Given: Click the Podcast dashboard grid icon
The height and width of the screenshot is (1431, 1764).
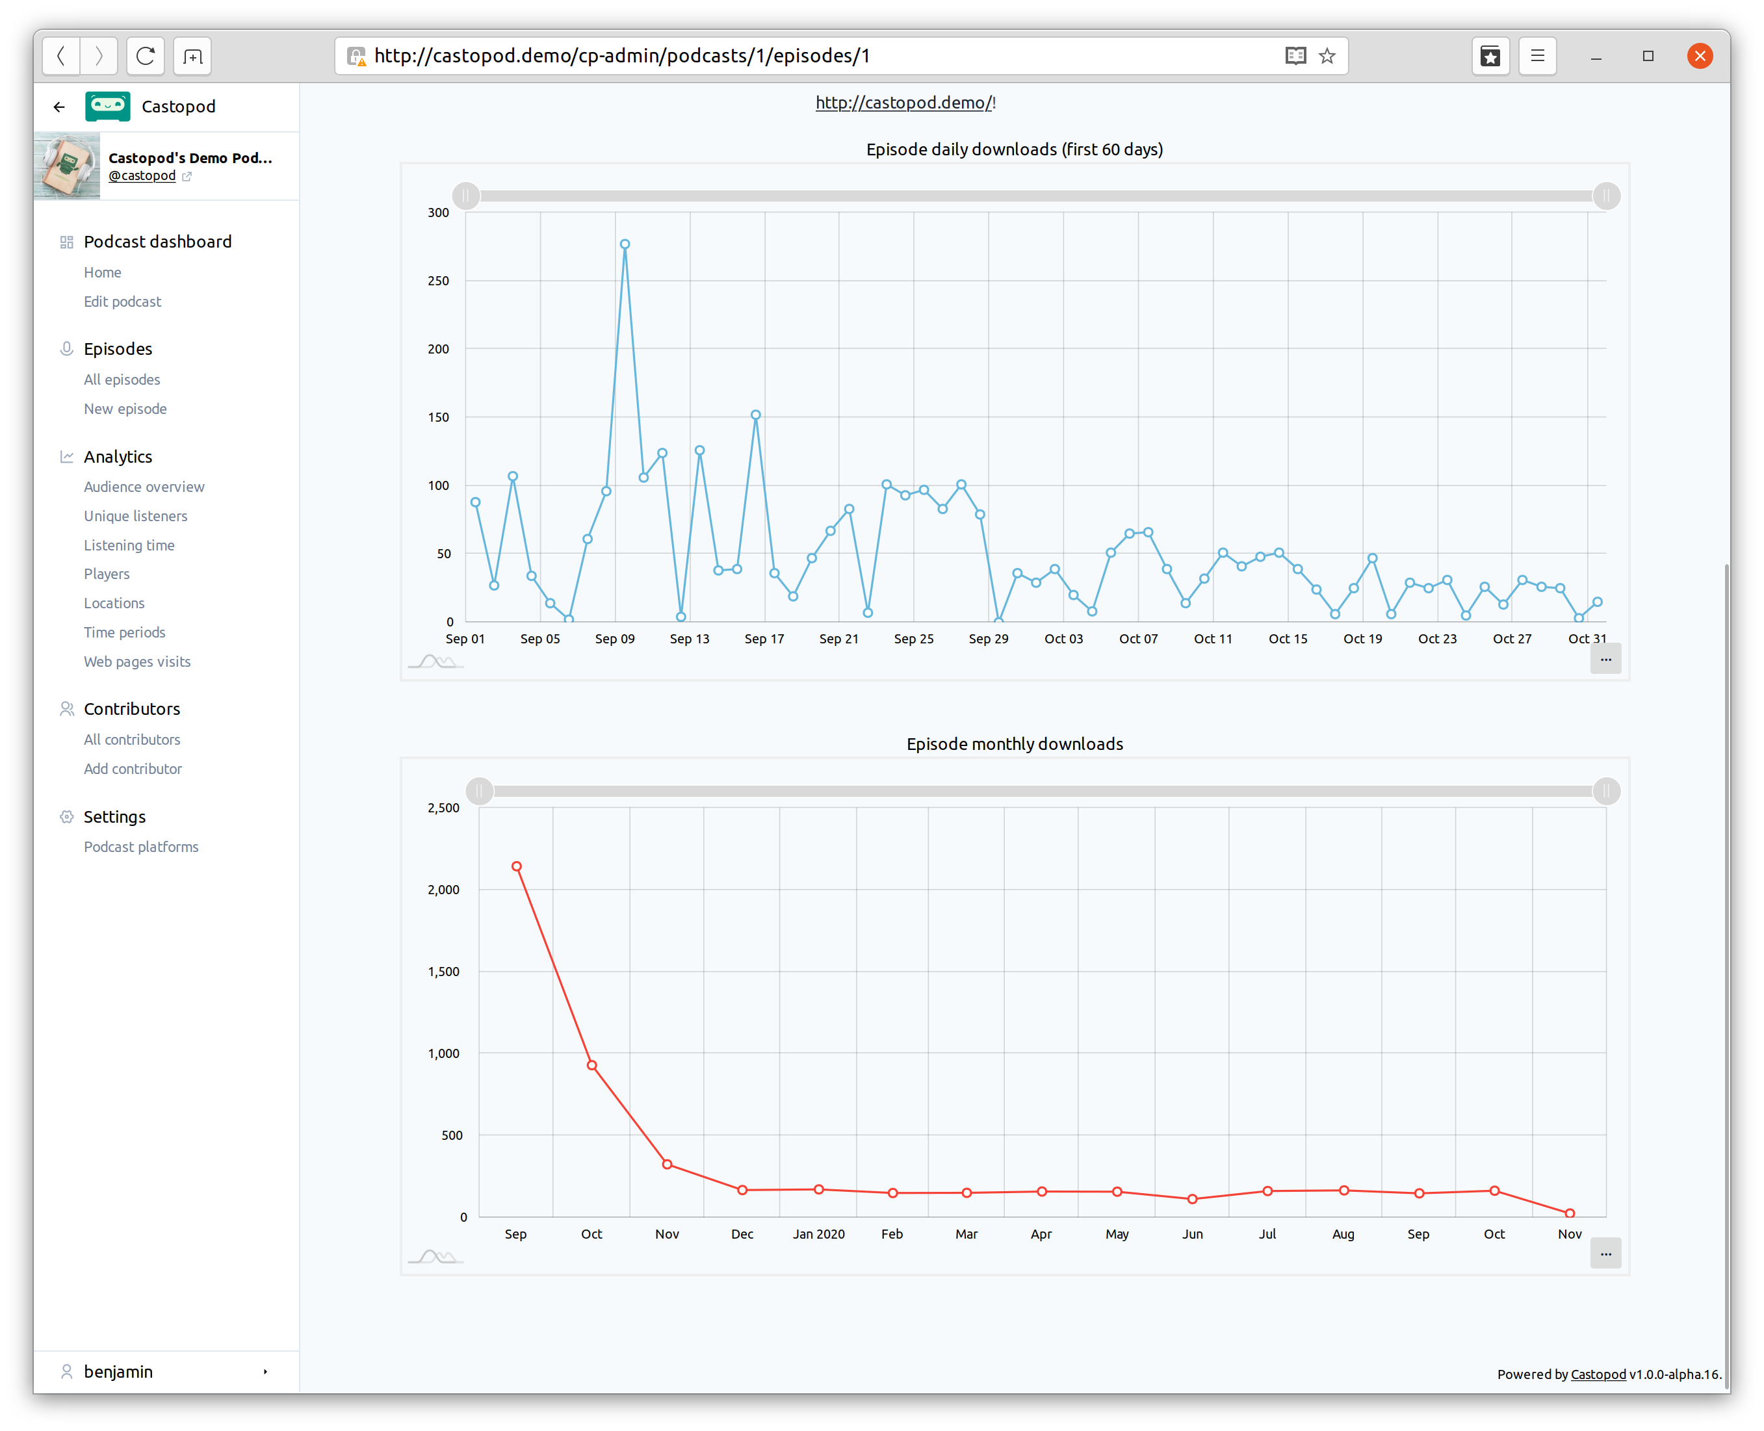Looking at the screenshot, I should (67, 242).
